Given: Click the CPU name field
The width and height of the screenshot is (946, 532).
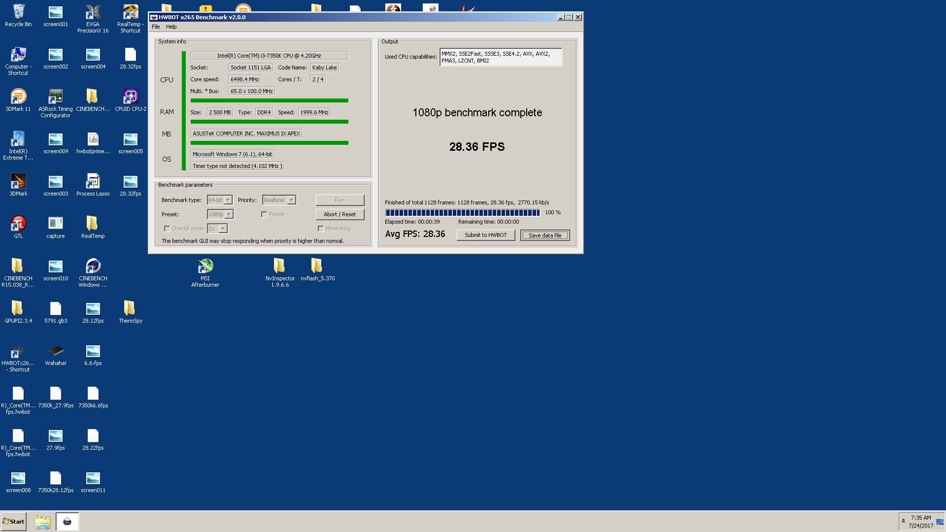Looking at the screenshot, I should tap(269, 56).
